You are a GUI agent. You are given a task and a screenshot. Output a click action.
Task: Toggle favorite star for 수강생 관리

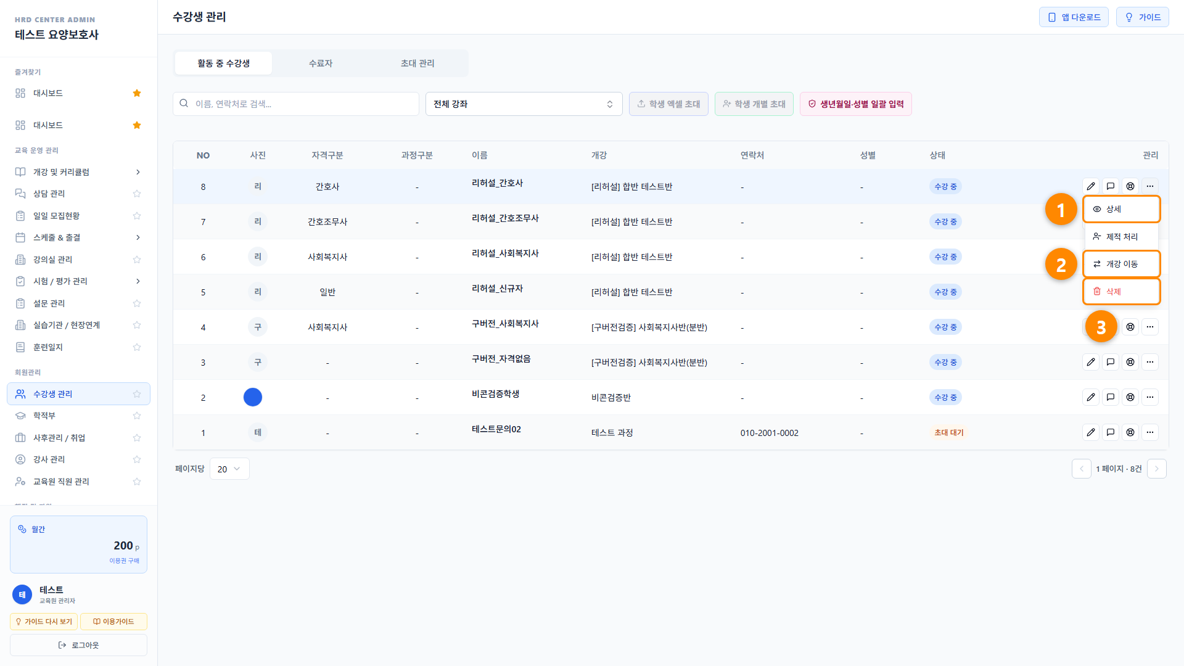[x=137, y=394]
